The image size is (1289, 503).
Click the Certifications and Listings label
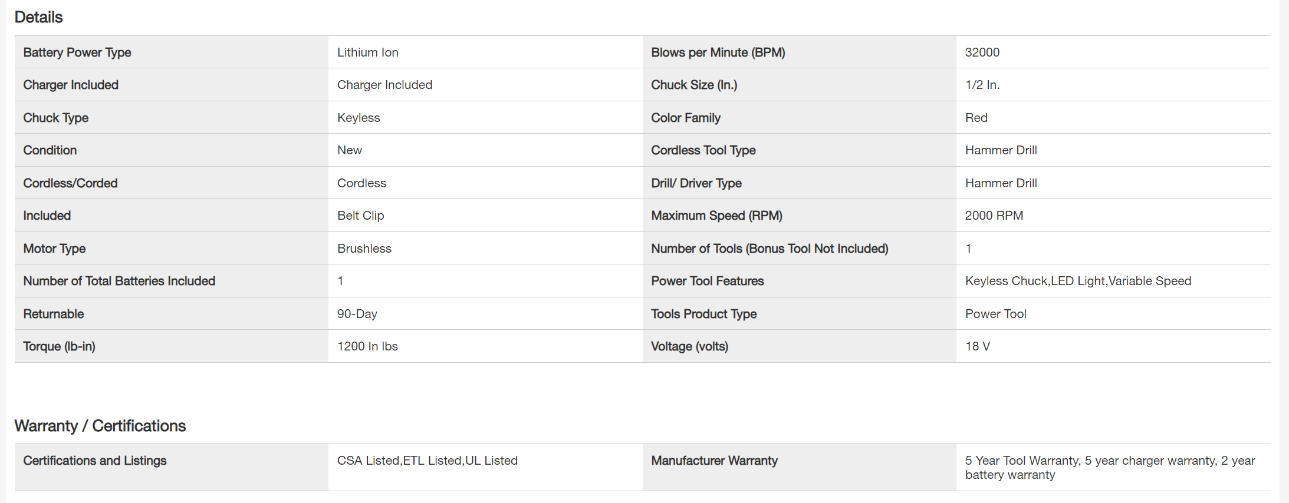pyautogui.click(x=95, y=461)
